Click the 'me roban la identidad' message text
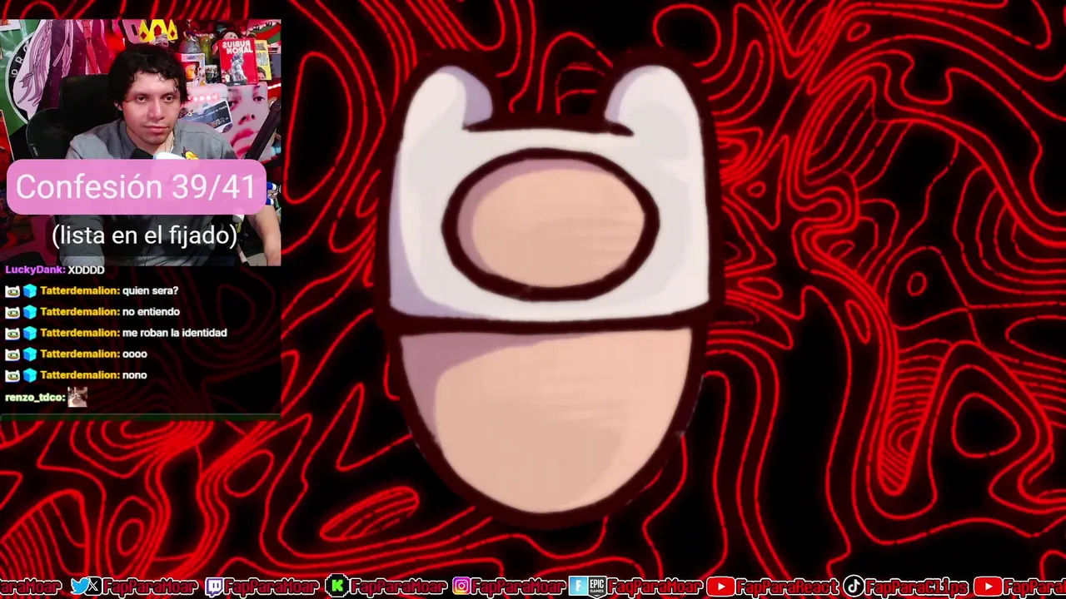 (175, 333)
